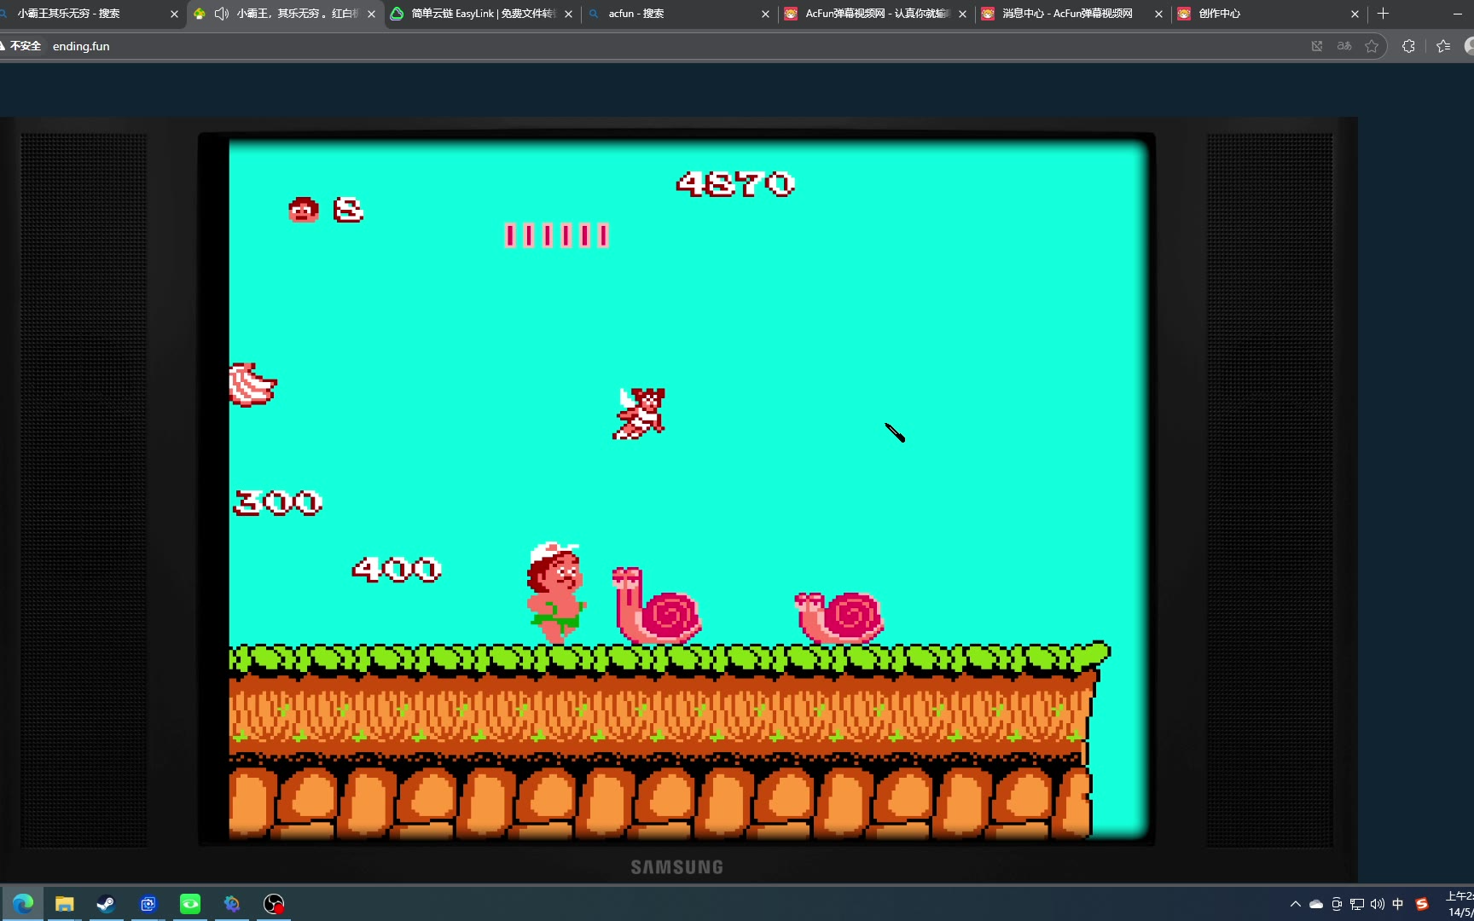1474x921 pixels.
Task: Open File Explorer from the taskbar
Action: click(65, 903)
